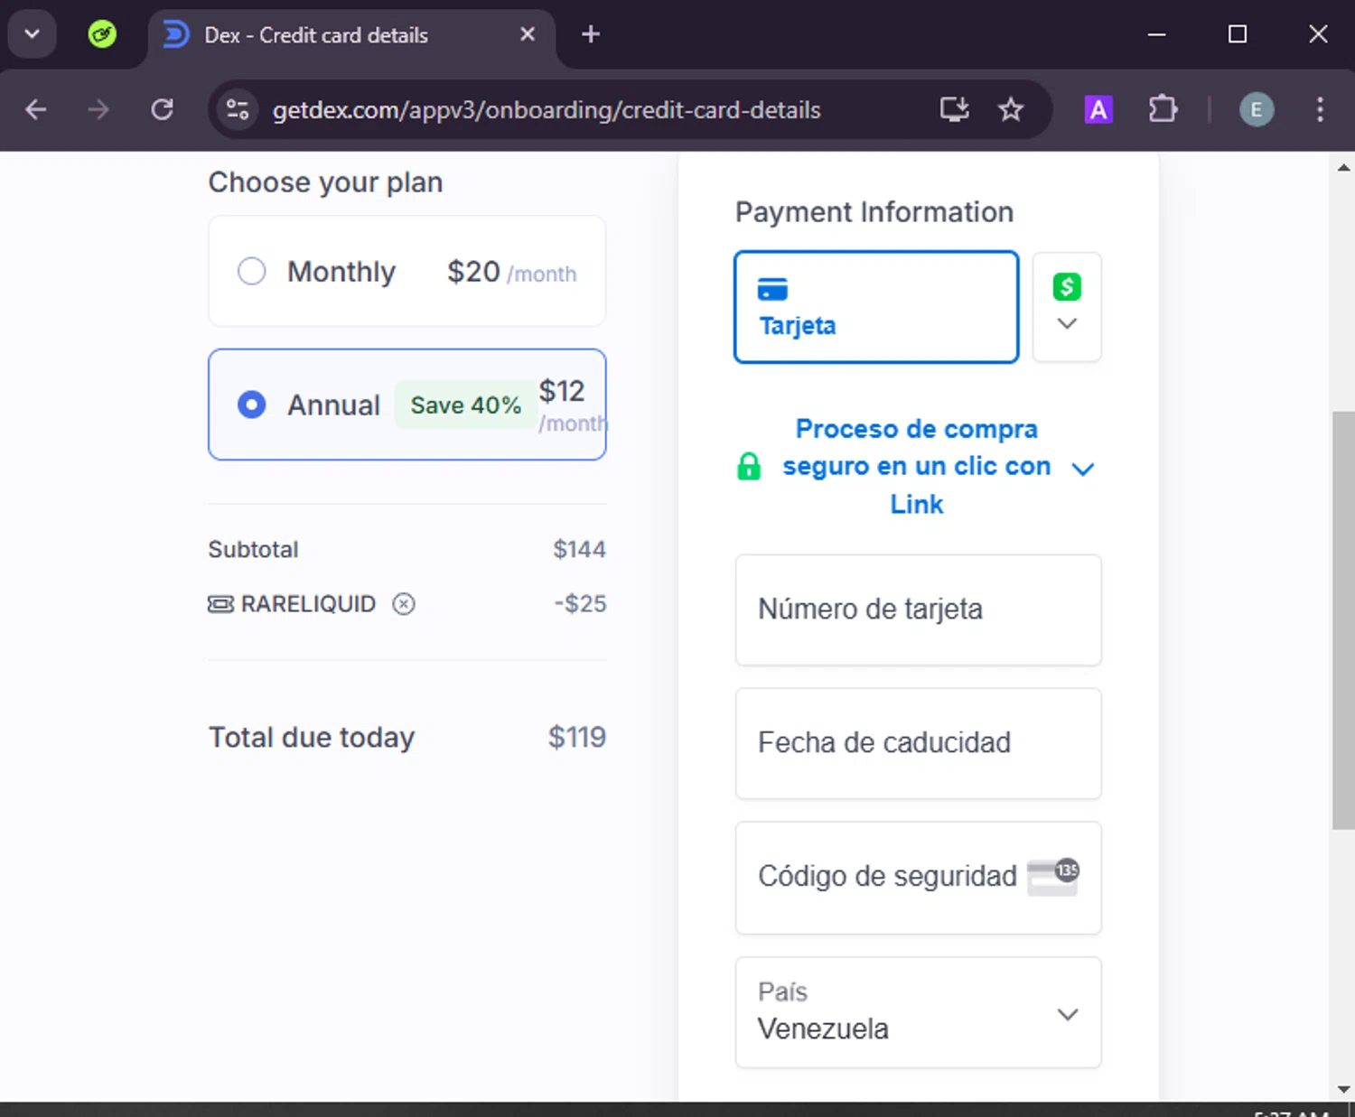Image resolution: width=1355 pixels, height=1117 pixels.
Task: Minimize the Chrome window
Action: pos(1156,34)
